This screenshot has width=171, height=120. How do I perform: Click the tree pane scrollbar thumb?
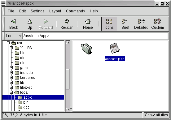tap(68, 79)
